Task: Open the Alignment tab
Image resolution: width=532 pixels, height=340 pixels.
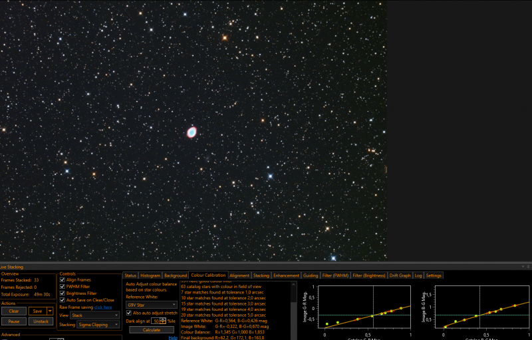Action: tap(239, 275)
